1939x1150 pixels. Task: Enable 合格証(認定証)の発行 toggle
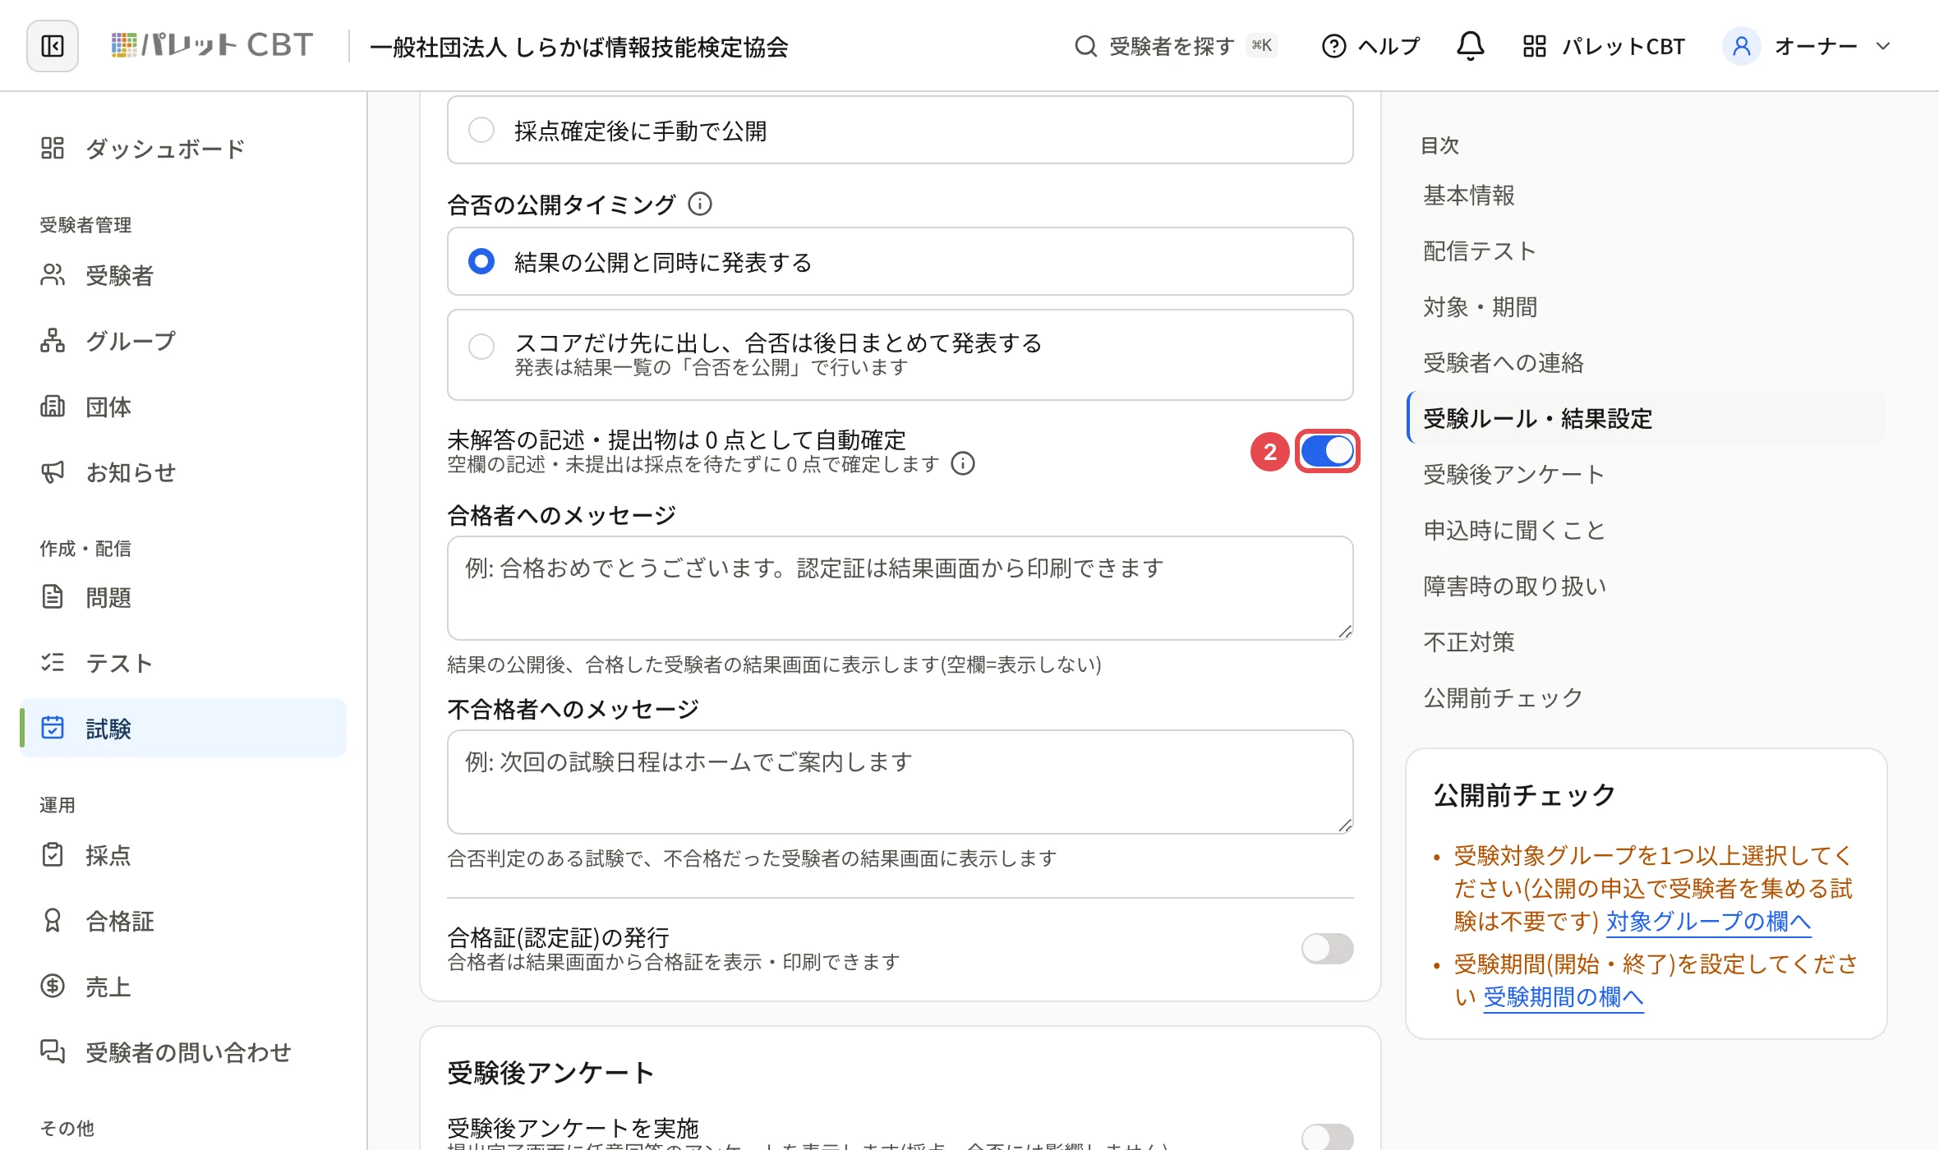pos(1327,949)
